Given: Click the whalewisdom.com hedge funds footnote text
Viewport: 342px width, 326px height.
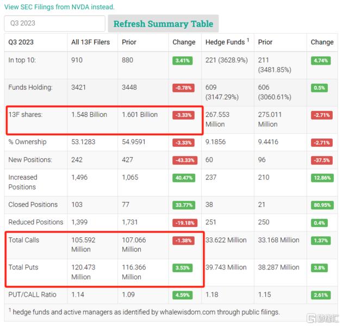Looking at the screenshot, I should coord(144,312).
